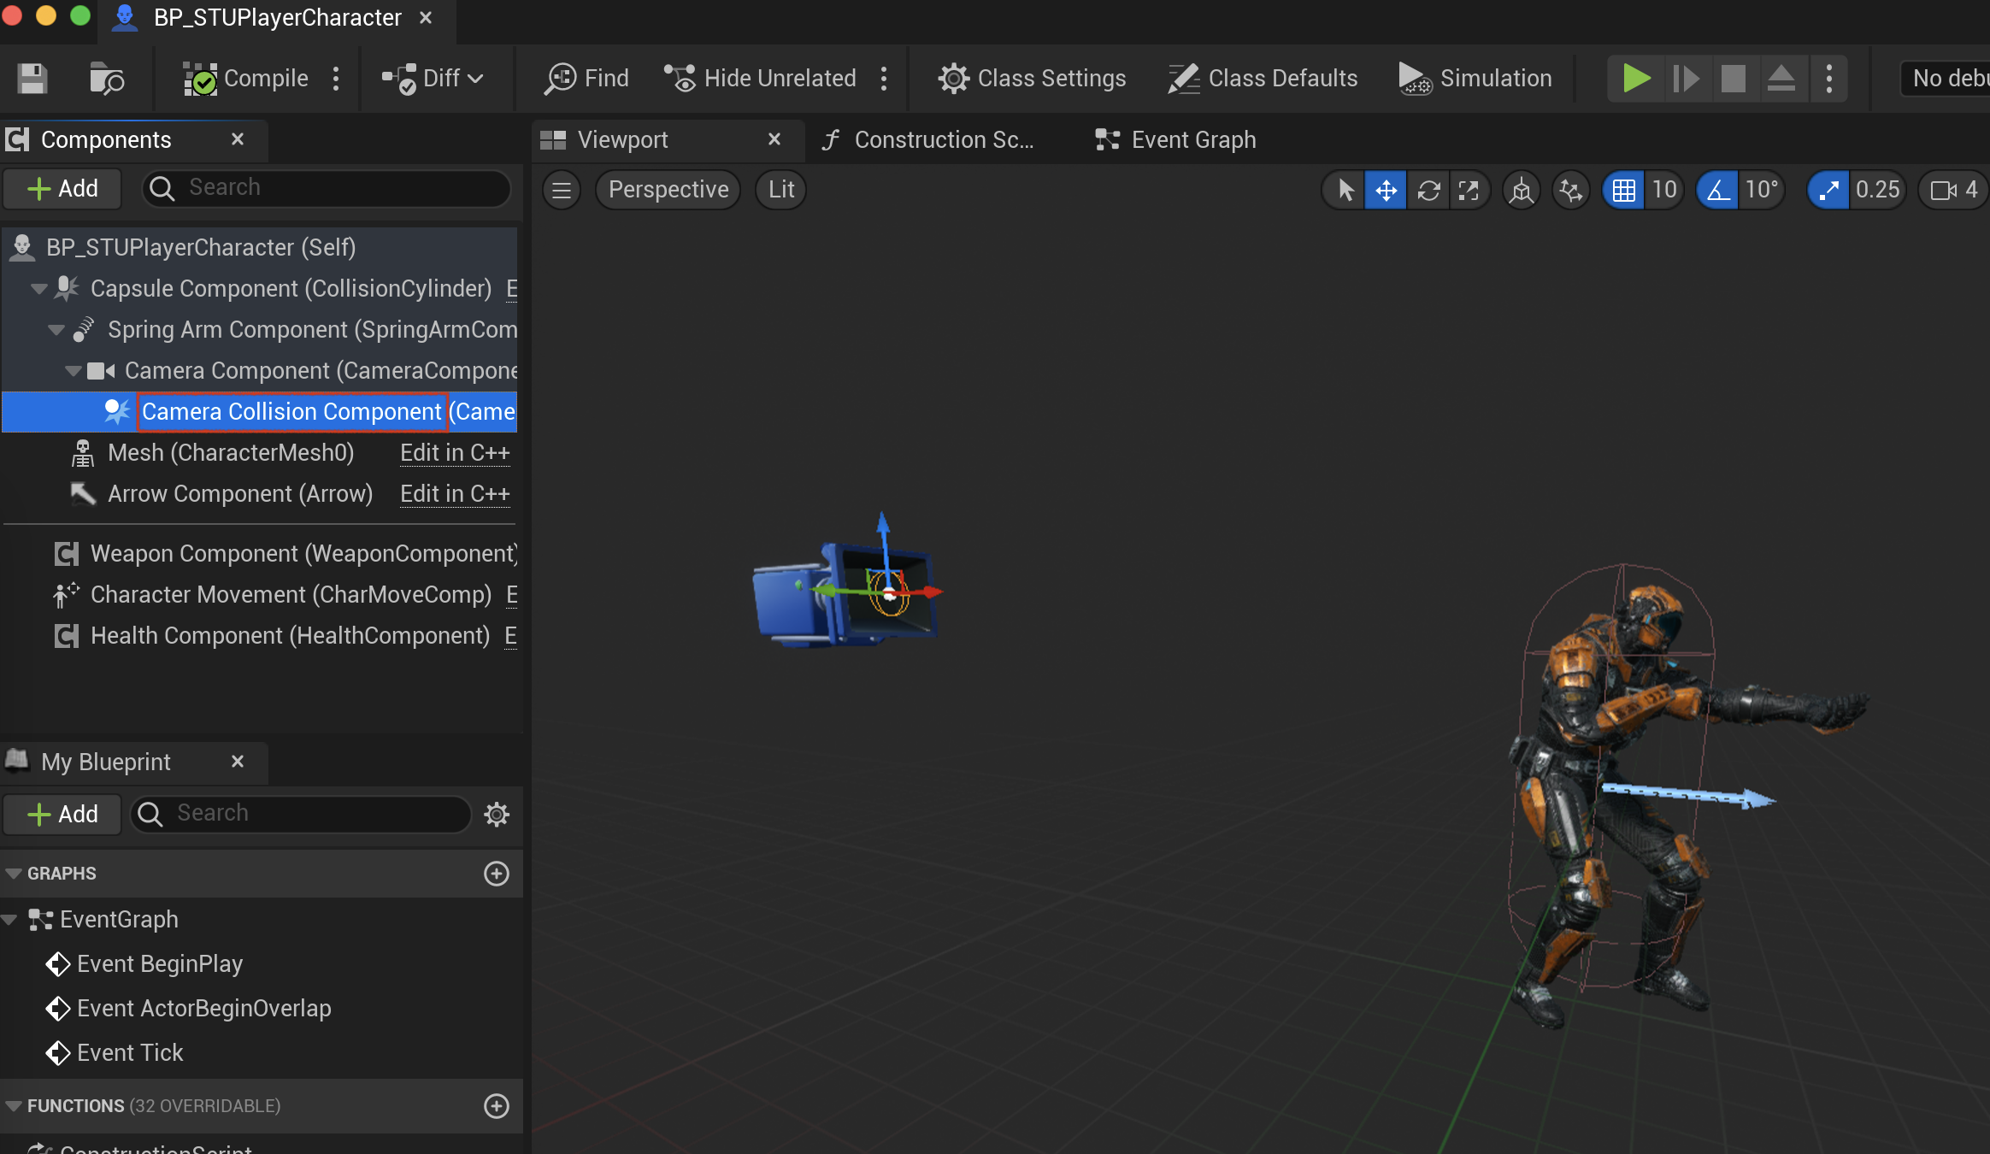
Task: Add new function with plus icon
Action: click(497, 1106)
